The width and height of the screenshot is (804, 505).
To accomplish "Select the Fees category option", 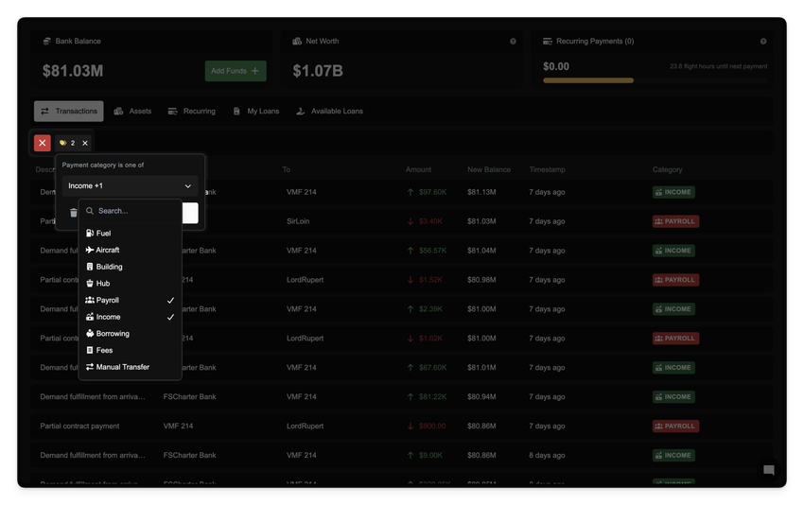I will [x=104, y=351].
